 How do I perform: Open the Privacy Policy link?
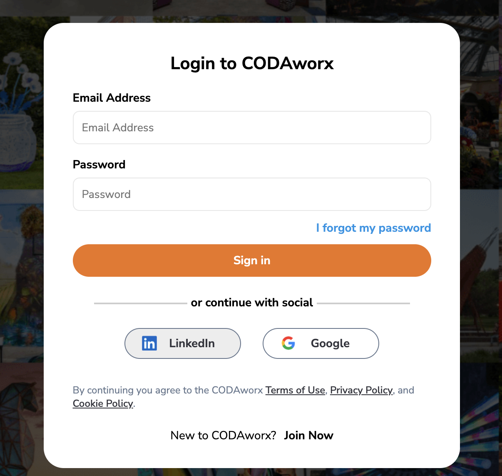(x=361, y=390)
